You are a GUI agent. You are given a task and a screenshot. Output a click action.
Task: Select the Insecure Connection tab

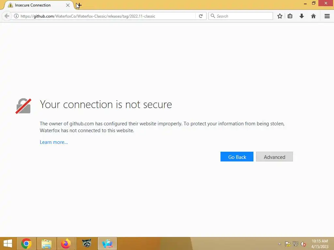coord(38,5)
